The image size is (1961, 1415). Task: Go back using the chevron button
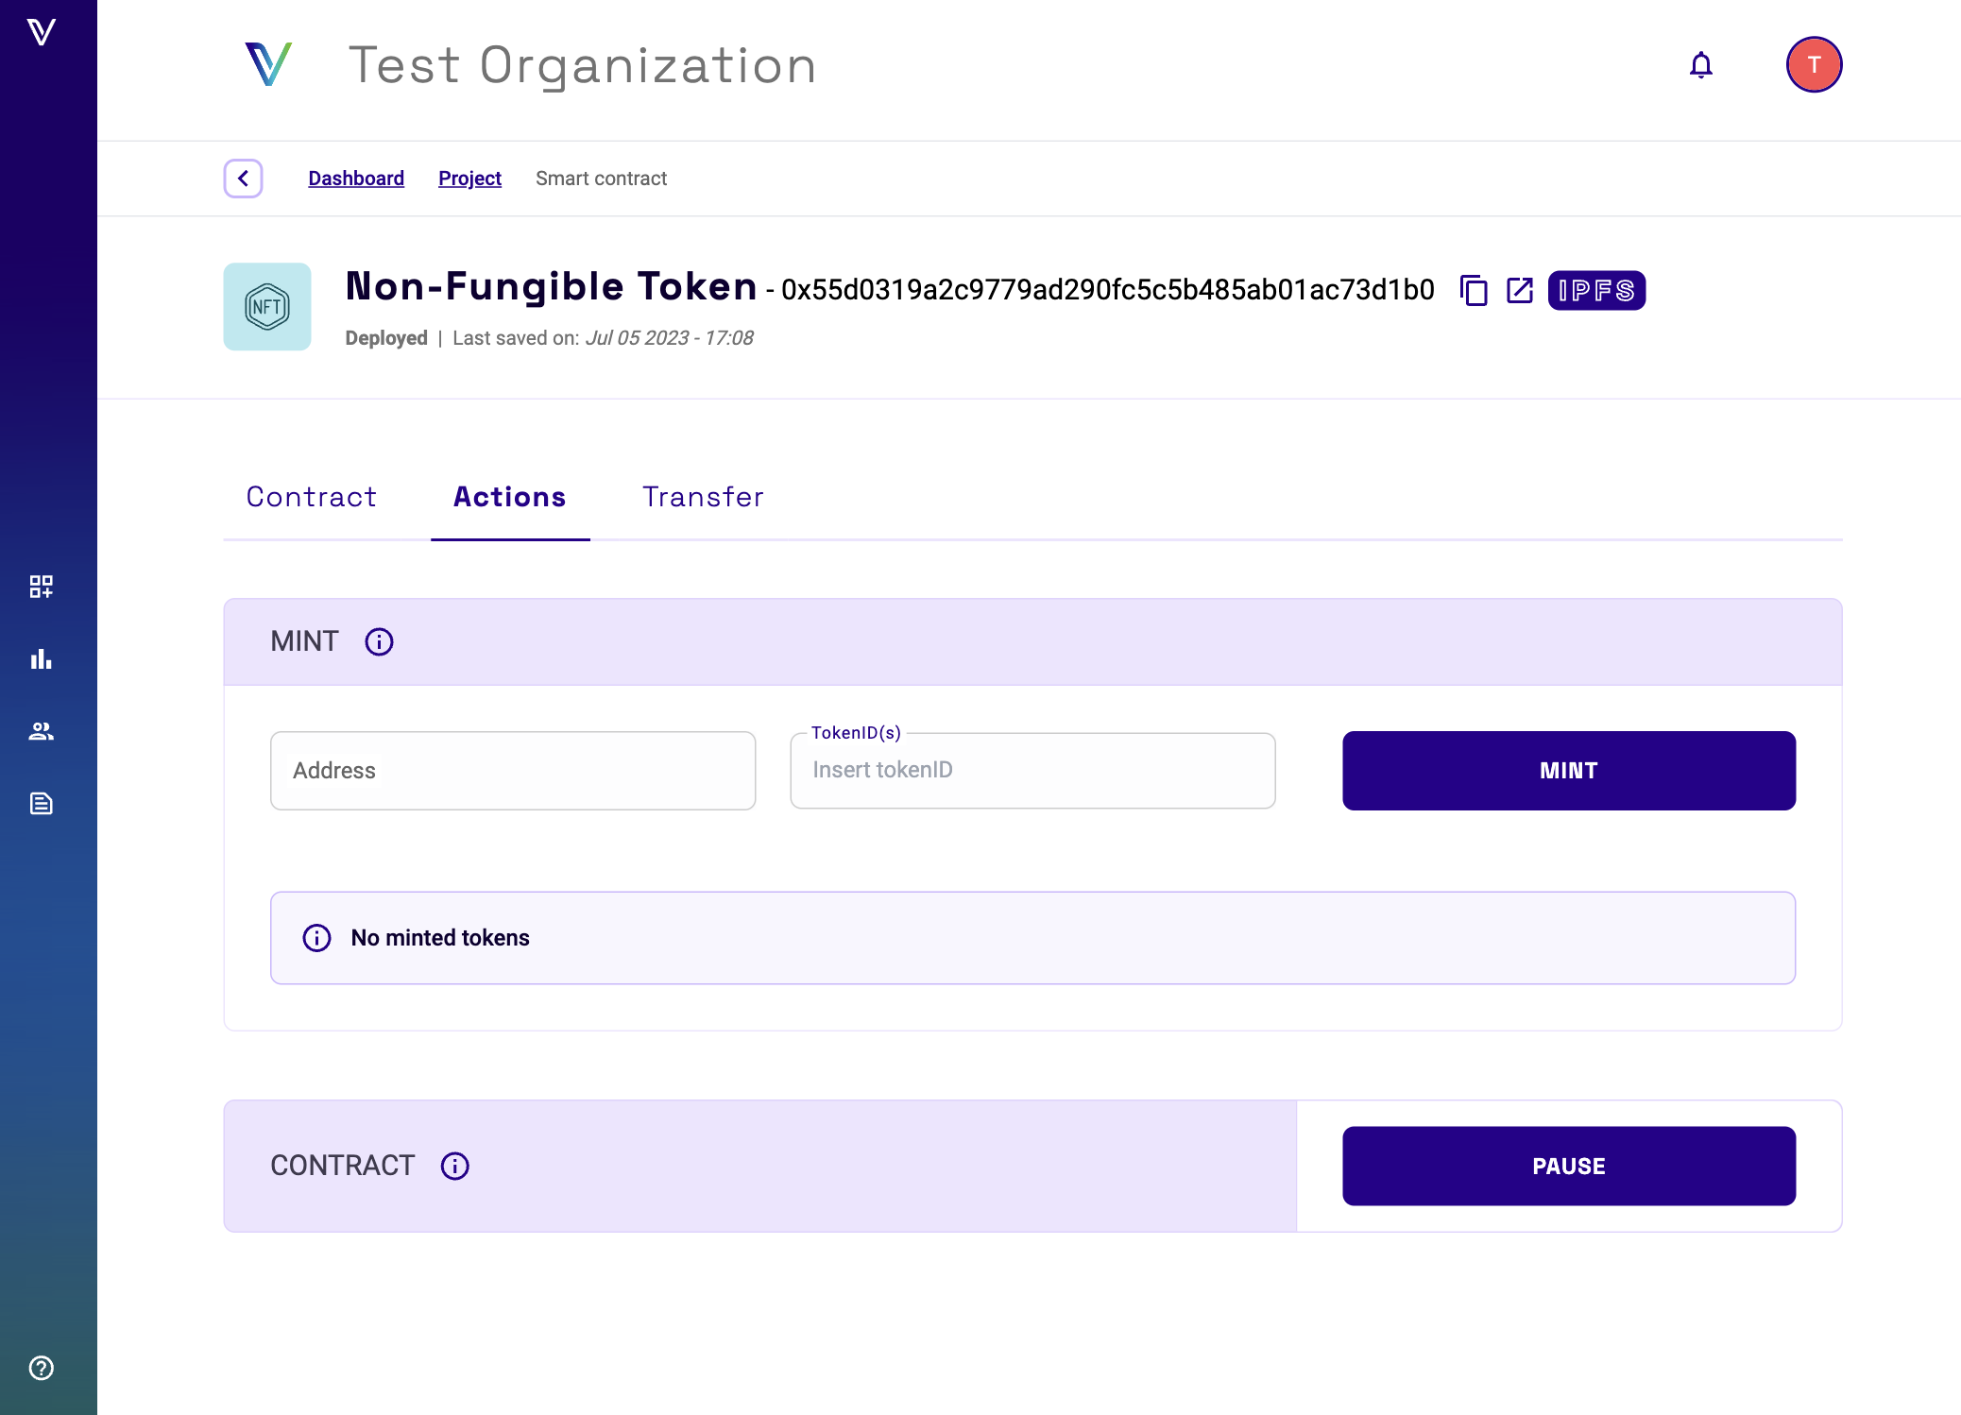(243, 179)
